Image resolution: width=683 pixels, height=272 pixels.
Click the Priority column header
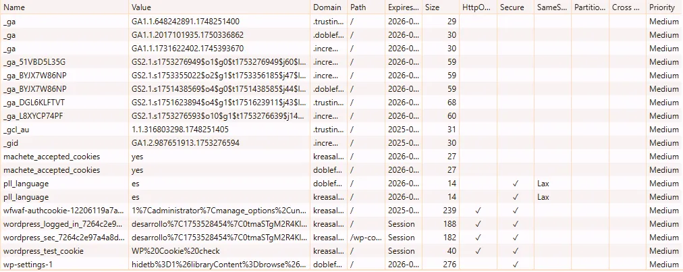(x=664, y=7)
